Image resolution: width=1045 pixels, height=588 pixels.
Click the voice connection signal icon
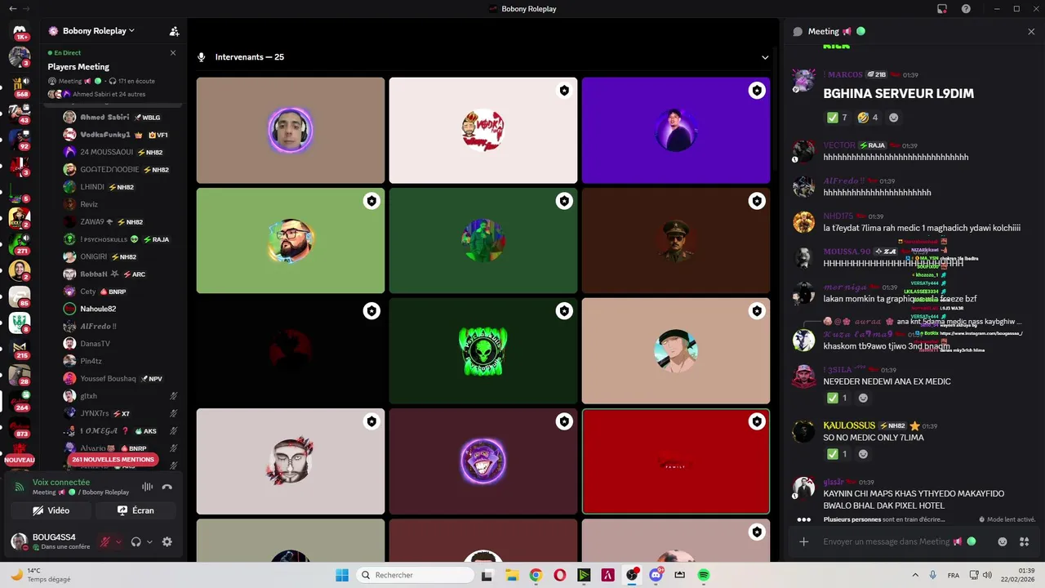pos(20,487)
